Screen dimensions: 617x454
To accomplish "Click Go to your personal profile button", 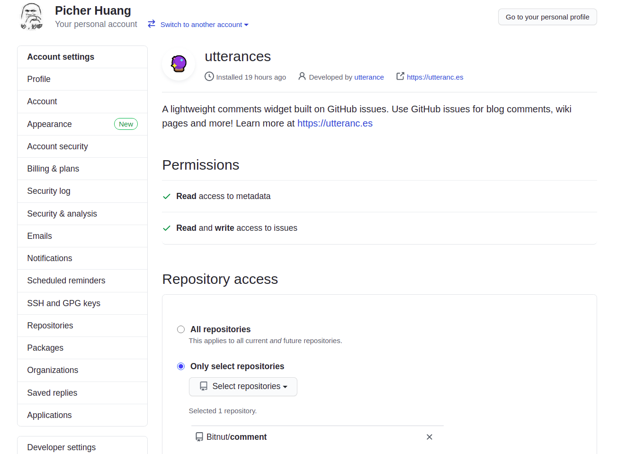I will 547,17.
